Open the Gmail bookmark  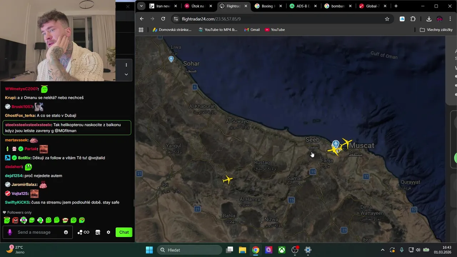tap(252, 30)
